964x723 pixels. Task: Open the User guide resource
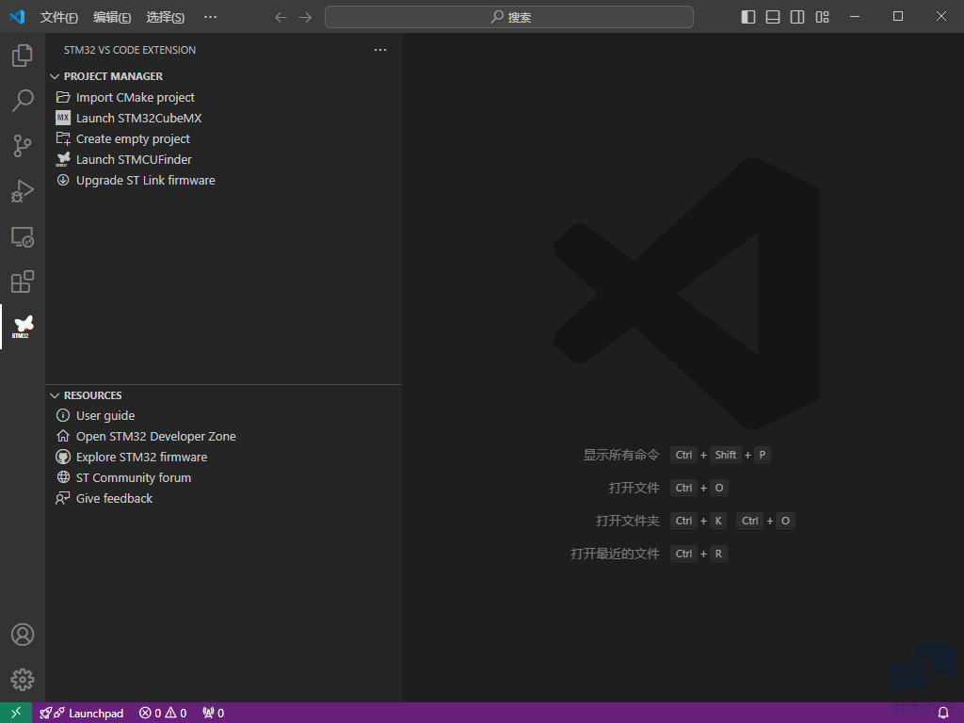pyautogui.click(x=105, y=415)
